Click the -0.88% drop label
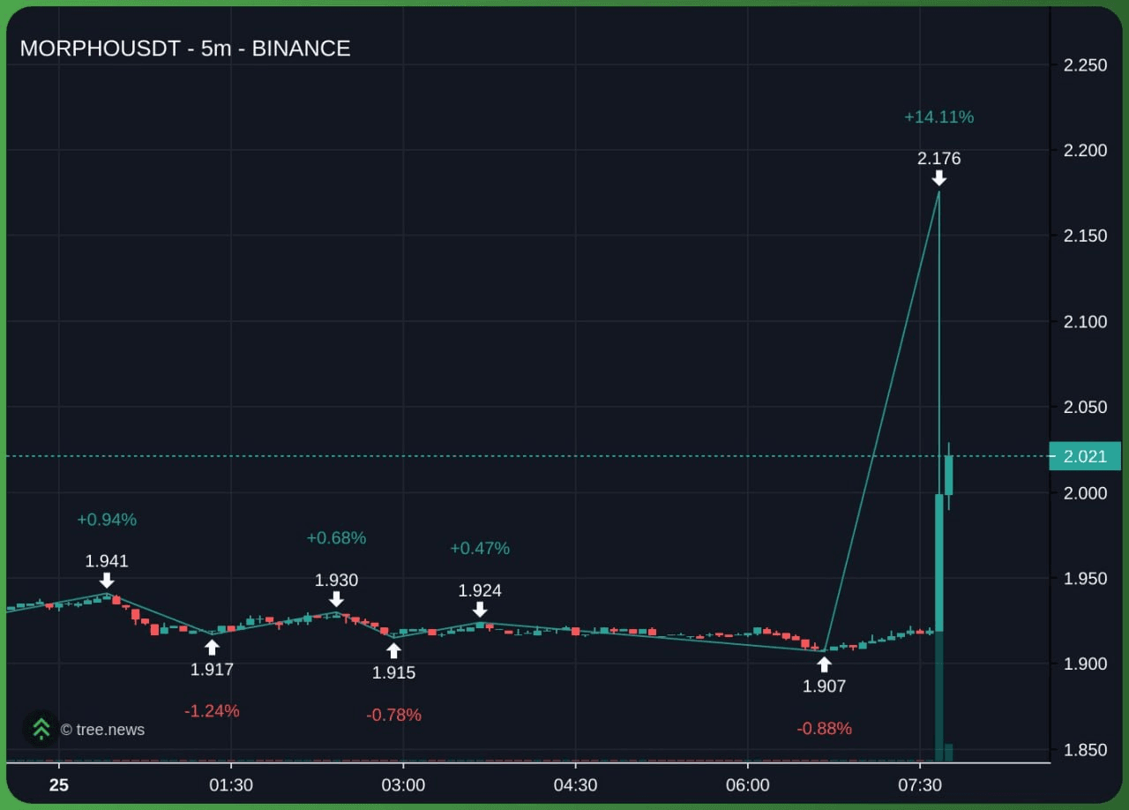Viewport: 1129px width, 810px height. pyautogui.click(x=825, y=729)
